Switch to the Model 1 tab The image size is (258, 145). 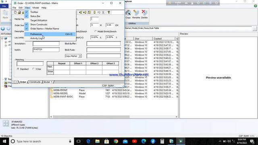point(48,82)
